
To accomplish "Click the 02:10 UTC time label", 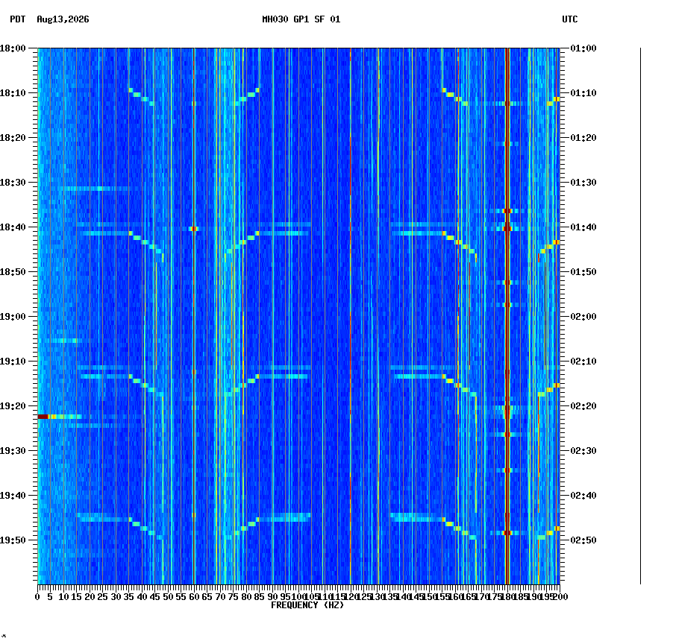I will point(583,362).
